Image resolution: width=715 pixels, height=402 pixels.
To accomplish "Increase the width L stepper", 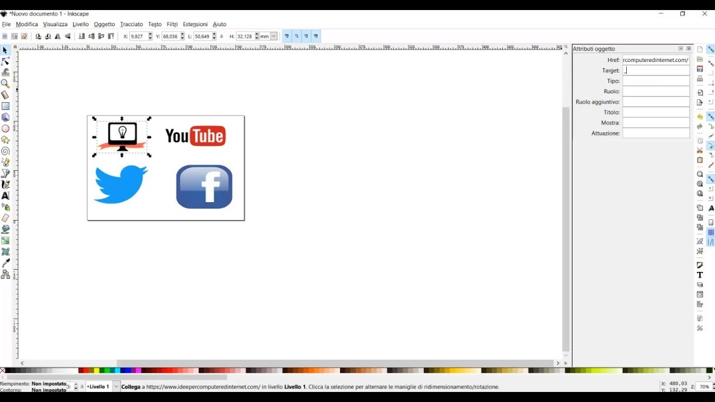I will [x=214, y=35].
